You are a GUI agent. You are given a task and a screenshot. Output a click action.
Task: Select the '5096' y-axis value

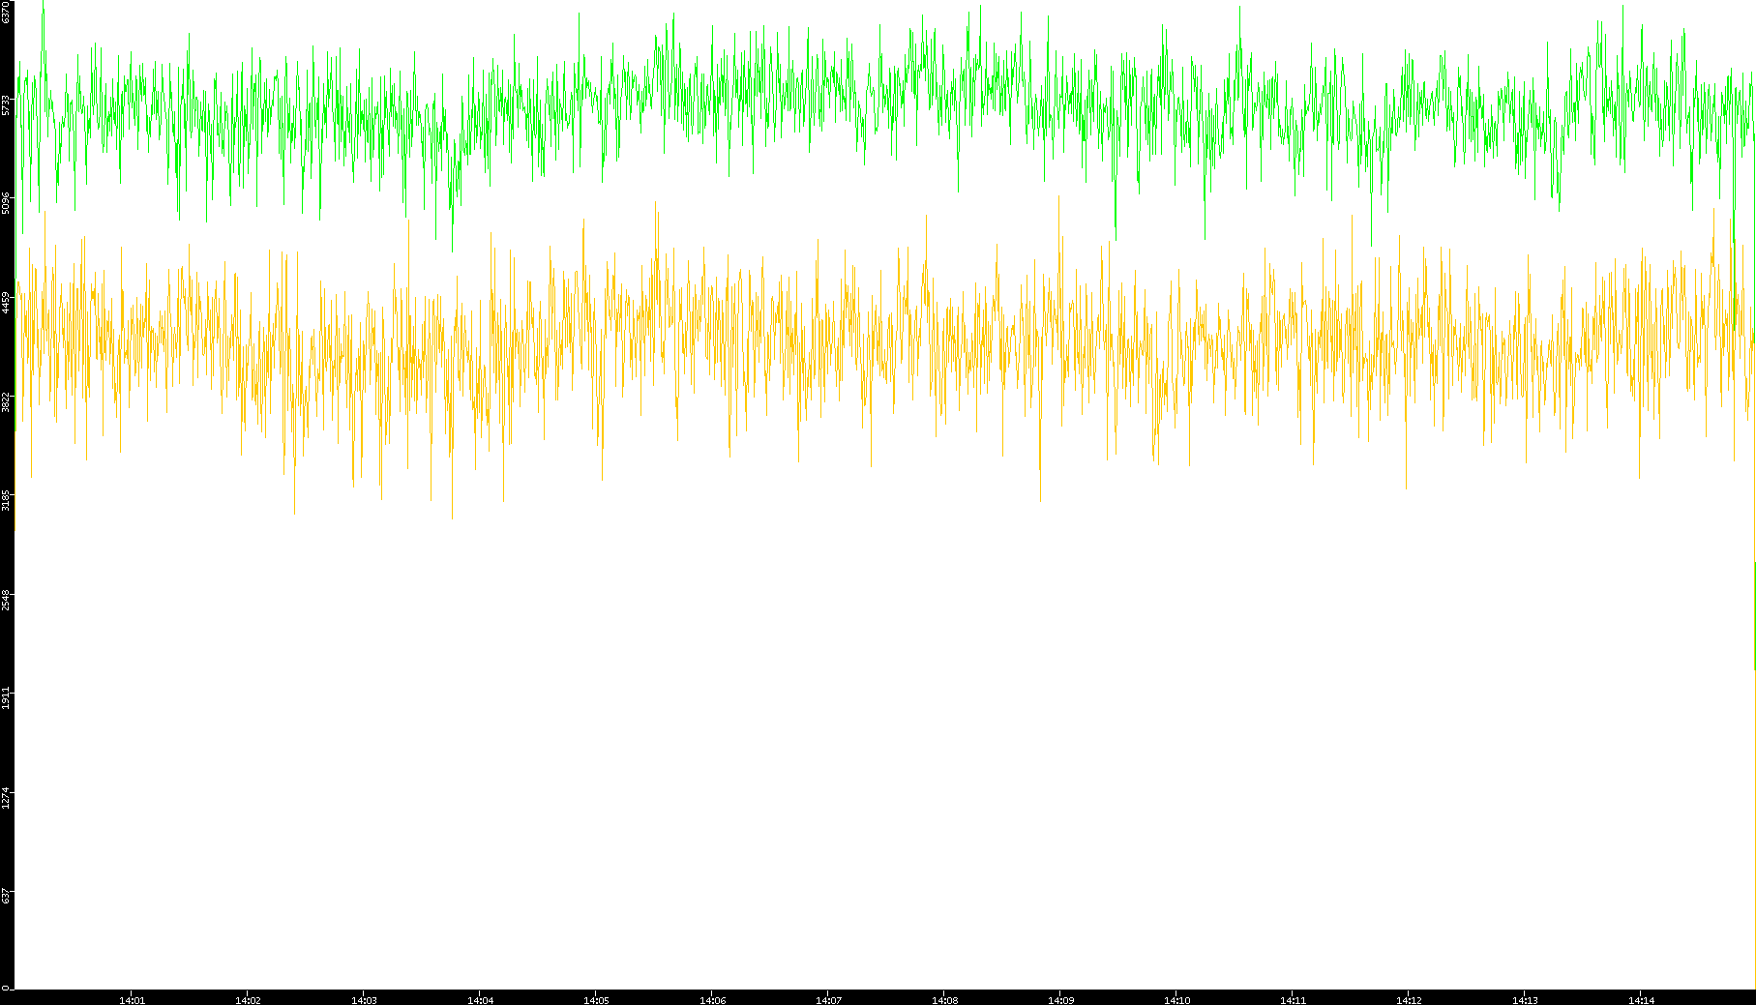pos(6,203)
